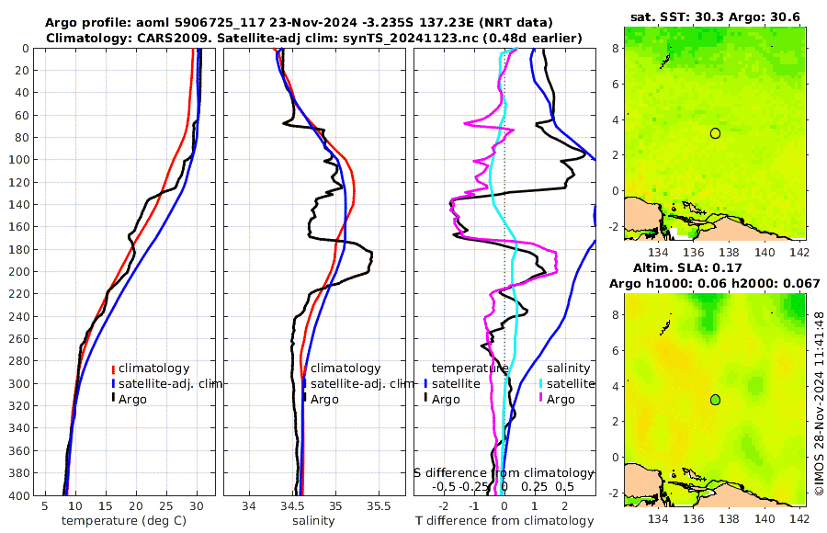The image size is (827, 533).
Task: Click black Argo legend marker in salinity panel
Action: coord(305,399)
